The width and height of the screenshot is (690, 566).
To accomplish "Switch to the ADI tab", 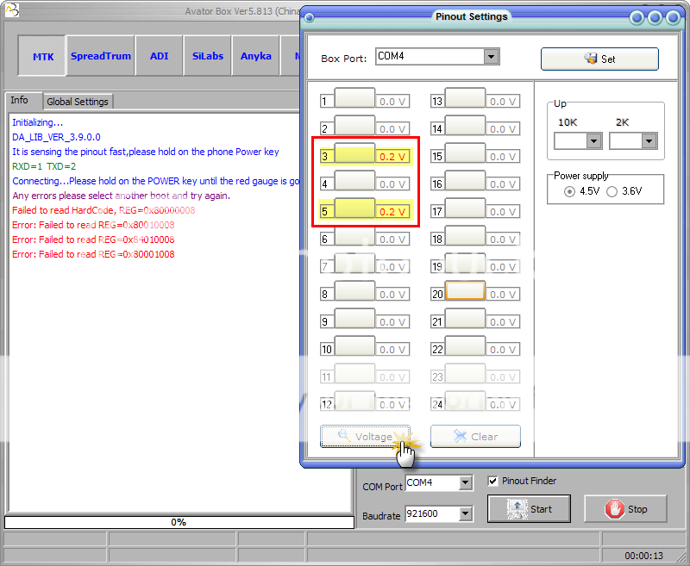I will 159,56.
